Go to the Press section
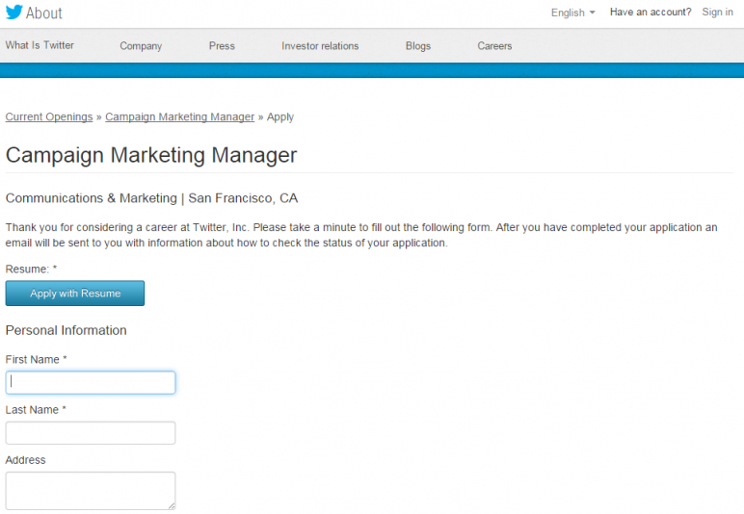The width and height of the screenshot is (744, 514). pos(222,46)
